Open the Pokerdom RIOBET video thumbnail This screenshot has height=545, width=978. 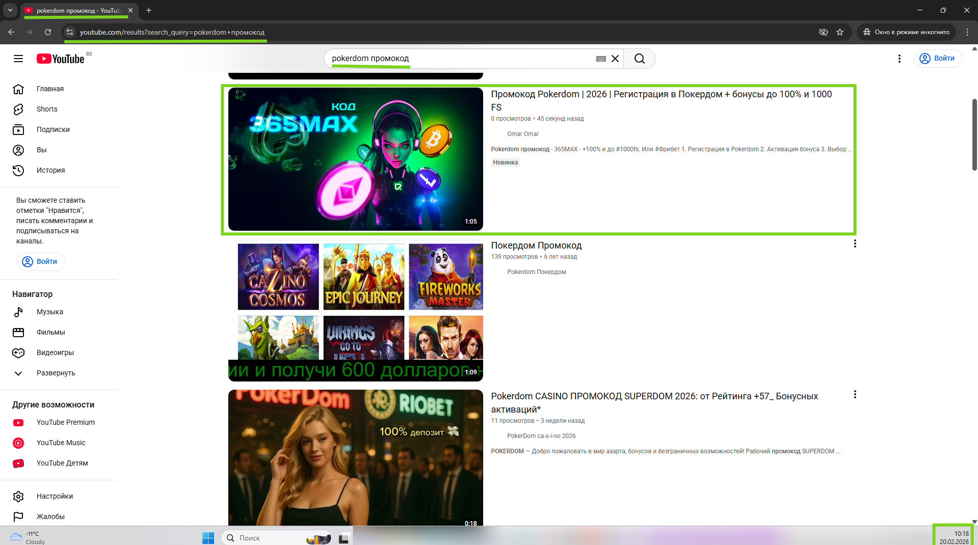tap(355, 457)
